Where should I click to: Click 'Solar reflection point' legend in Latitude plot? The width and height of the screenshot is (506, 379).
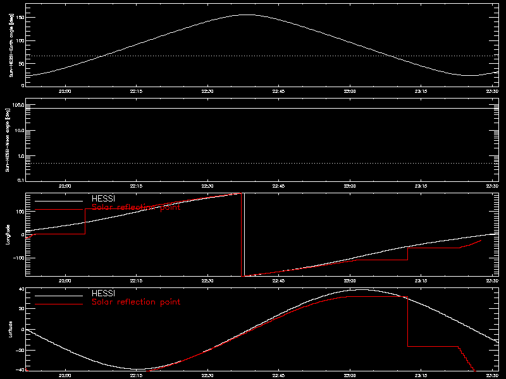click(136, 302)
